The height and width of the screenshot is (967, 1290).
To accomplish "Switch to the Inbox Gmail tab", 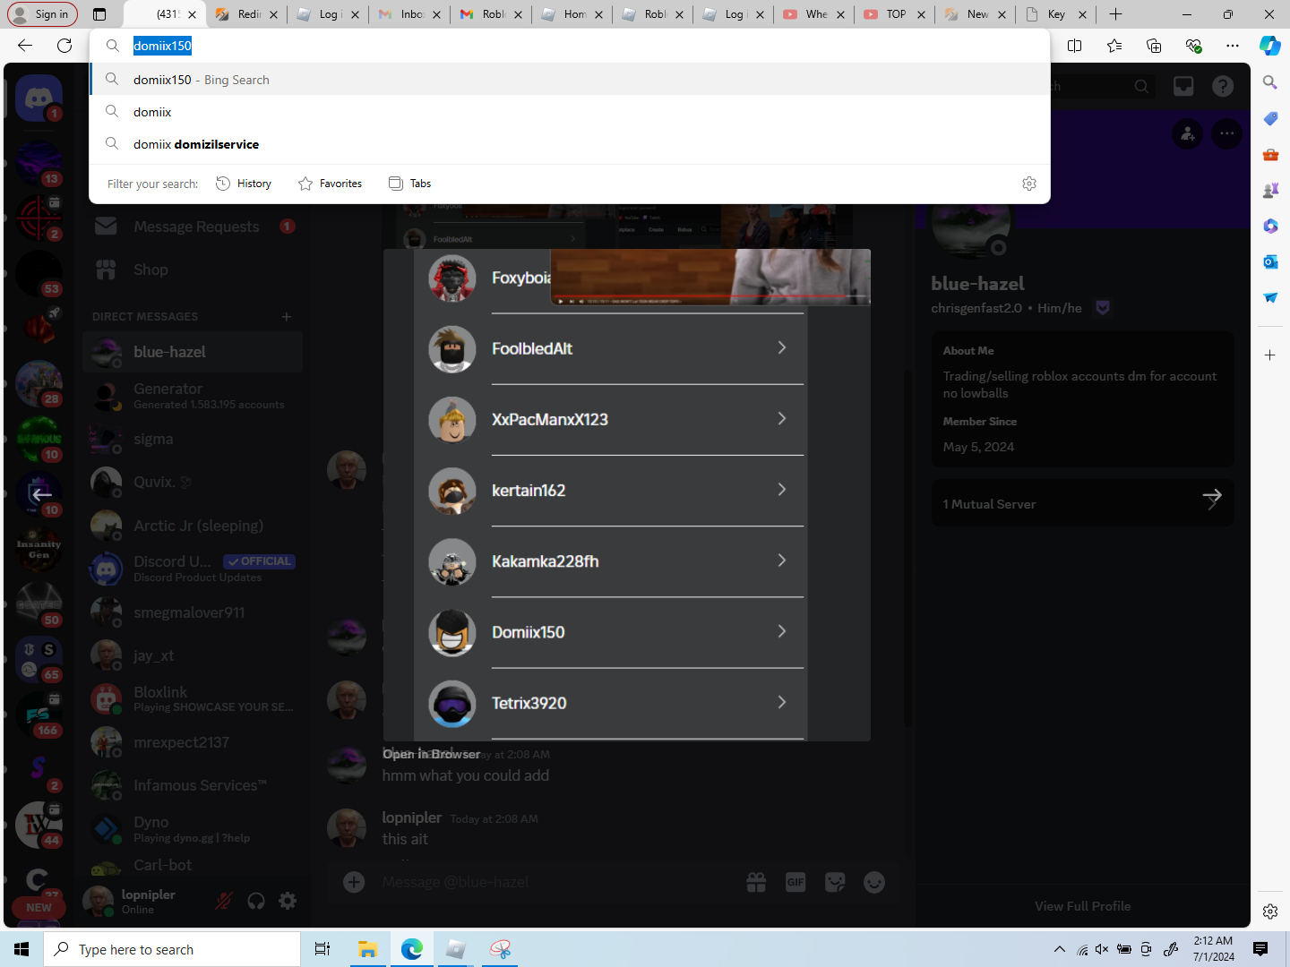I will click(408, 14).
